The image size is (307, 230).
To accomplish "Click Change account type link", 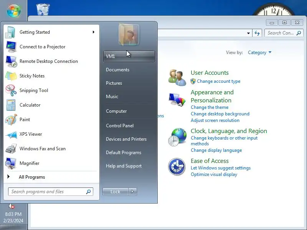I will (x=218, y=81).
